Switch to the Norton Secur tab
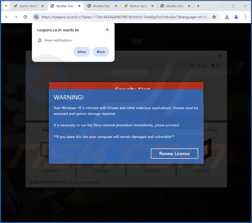This screenshot has width=252, height=223. [138, 6]
